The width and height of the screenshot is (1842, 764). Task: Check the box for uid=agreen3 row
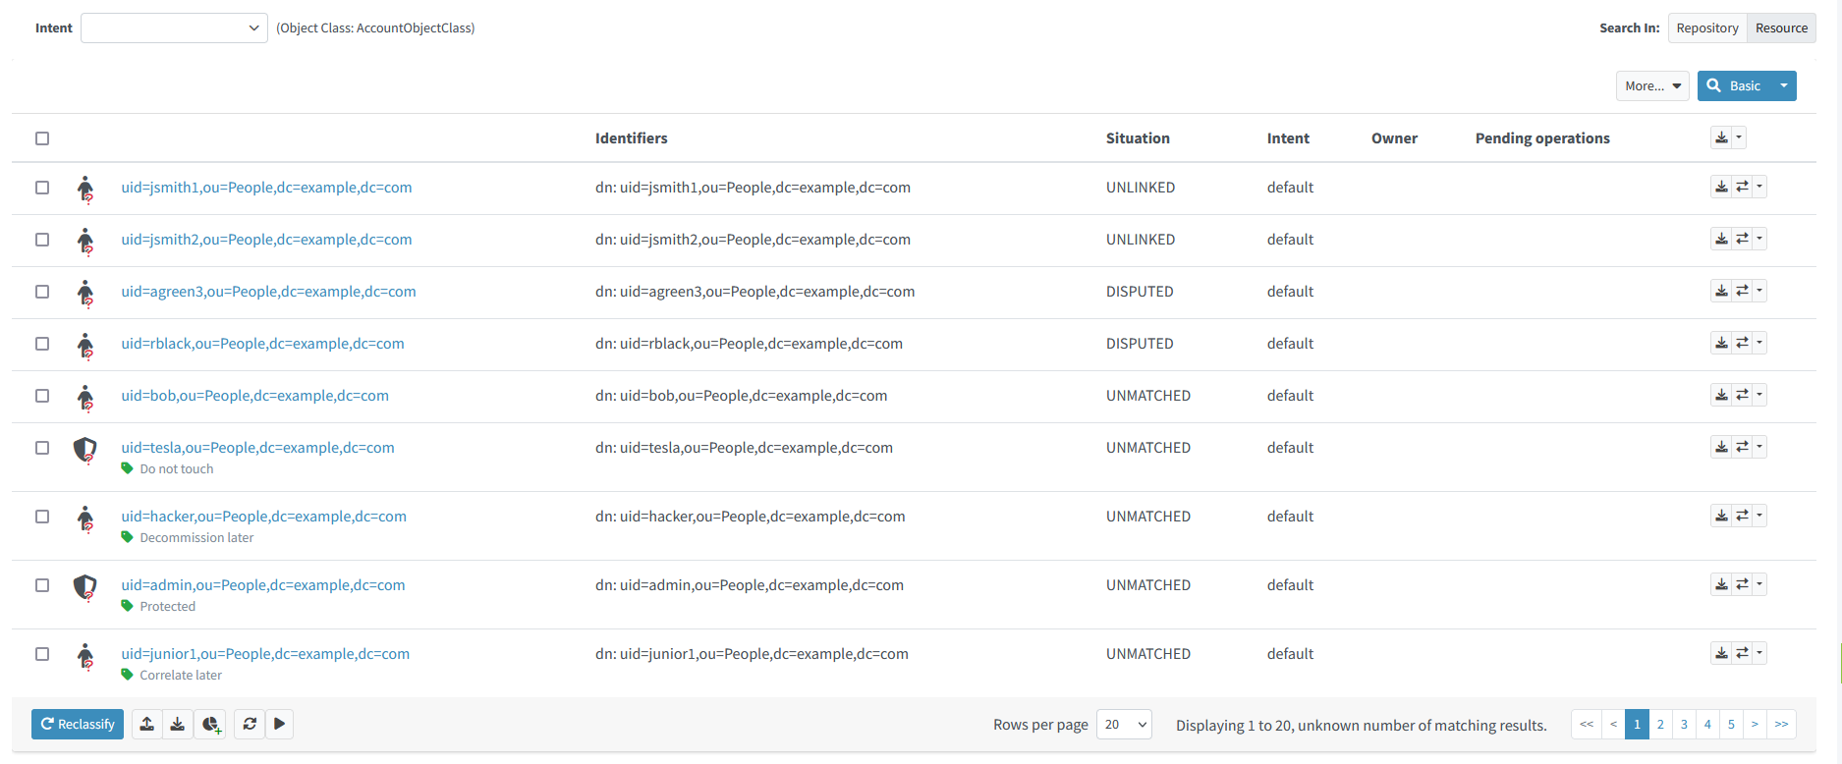42,292
